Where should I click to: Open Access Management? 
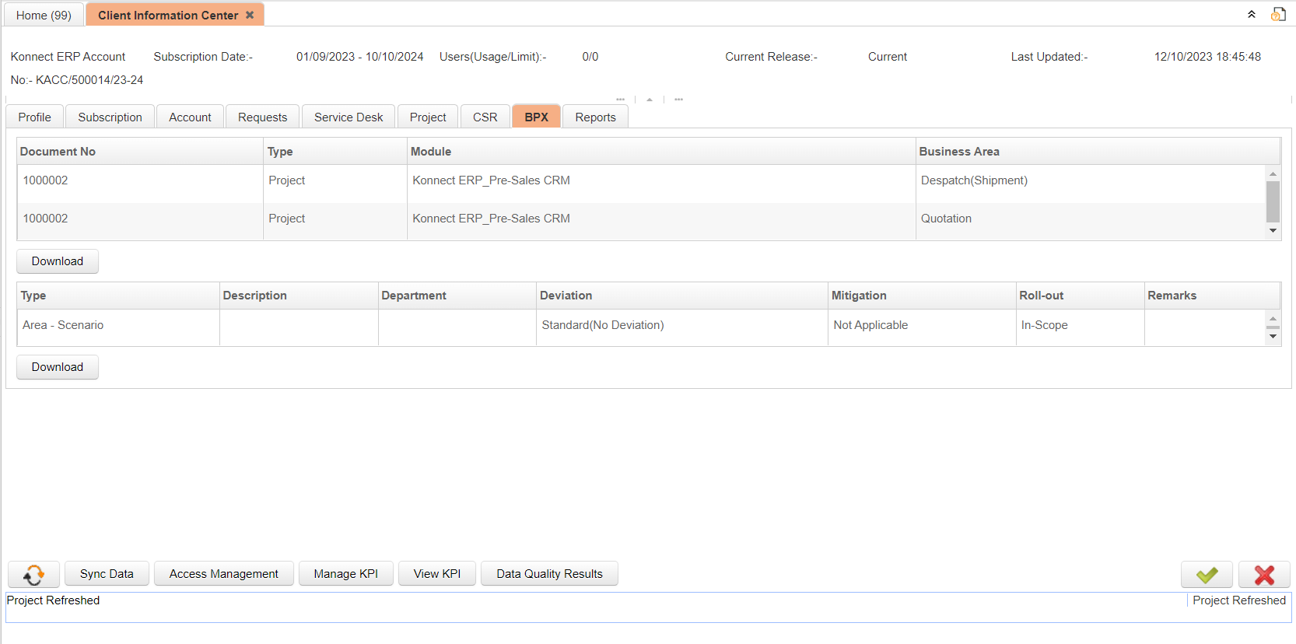pyautogui.click(x=223, y=573)
